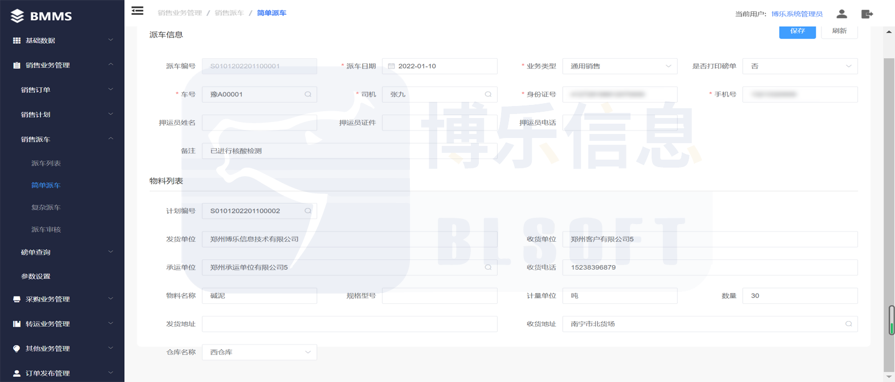
Task: Click the 计划编号 input field
Action: point(259,211)
